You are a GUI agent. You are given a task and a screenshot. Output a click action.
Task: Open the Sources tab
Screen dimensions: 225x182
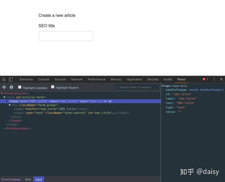coord(60,79)
